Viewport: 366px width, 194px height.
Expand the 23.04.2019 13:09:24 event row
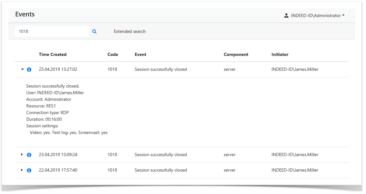tap(22, 155)
